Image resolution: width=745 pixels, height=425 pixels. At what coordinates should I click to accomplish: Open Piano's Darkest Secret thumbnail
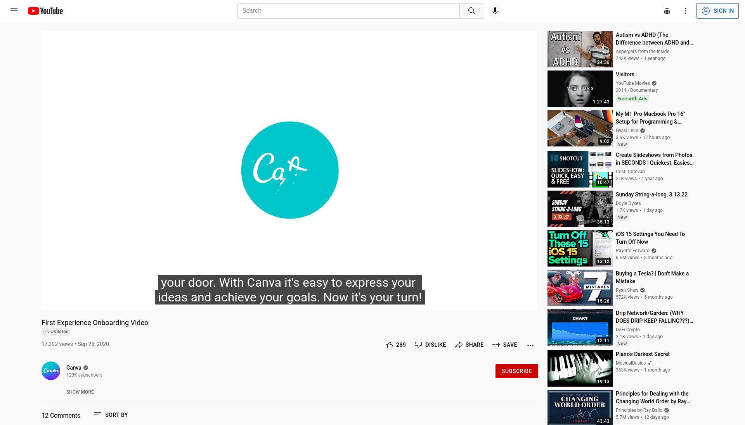[x=580, y=368]
